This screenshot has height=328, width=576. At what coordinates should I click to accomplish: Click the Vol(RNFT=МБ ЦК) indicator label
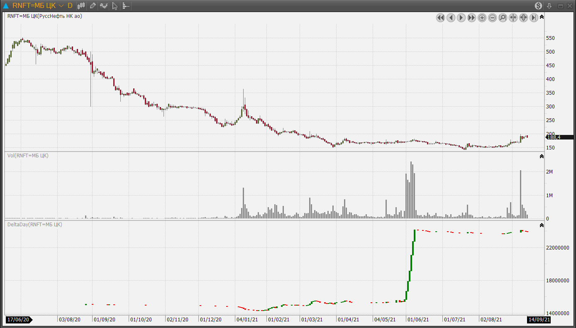[28, 155]
